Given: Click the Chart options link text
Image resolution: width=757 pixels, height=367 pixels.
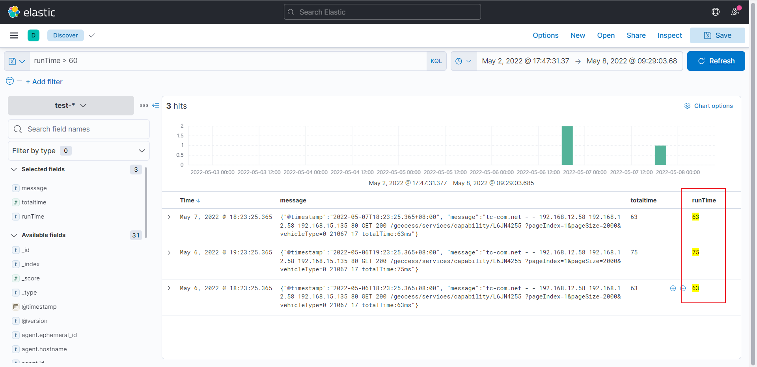Looking at the screenshot, I should 714,106.
